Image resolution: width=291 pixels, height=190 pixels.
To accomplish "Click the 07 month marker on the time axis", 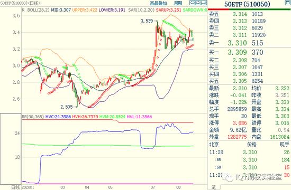I will click(152, 187).
